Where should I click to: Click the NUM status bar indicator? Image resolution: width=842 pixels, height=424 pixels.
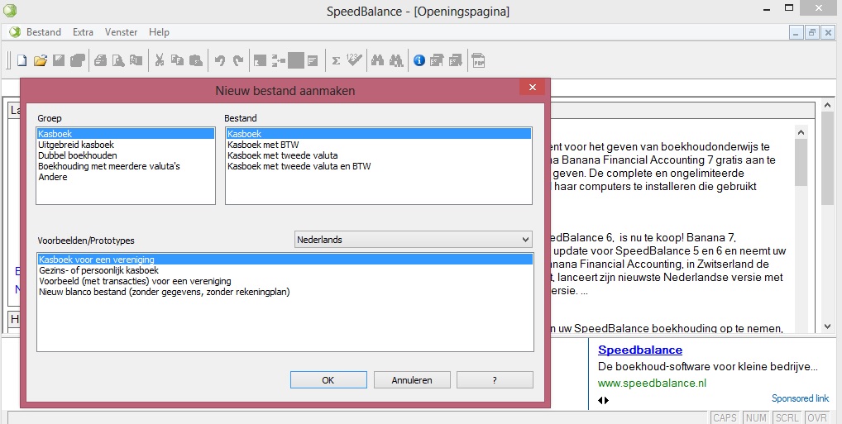click(x=756, y=418)
